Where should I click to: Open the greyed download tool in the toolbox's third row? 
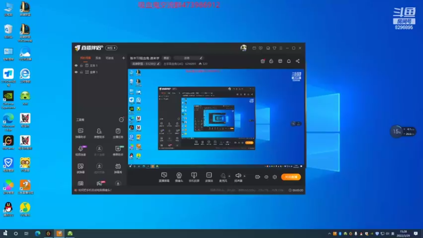[x=99, y=168]
